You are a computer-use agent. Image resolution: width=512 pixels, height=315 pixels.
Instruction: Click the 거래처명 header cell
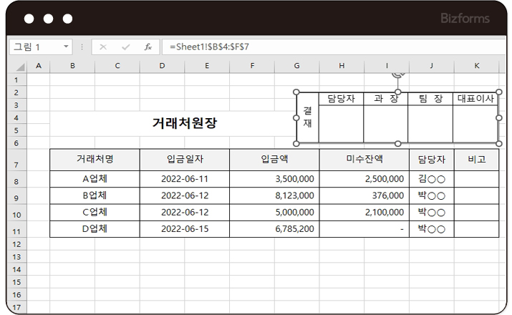pyautogui.click(x=95, y=160)
